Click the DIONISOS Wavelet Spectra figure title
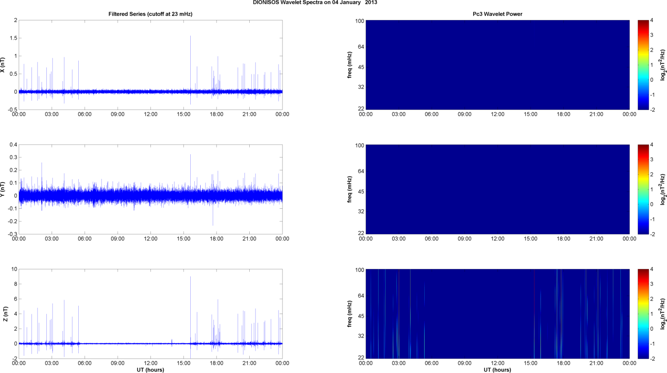The width and height of the screenshot is (667, 373). [315, 3]
